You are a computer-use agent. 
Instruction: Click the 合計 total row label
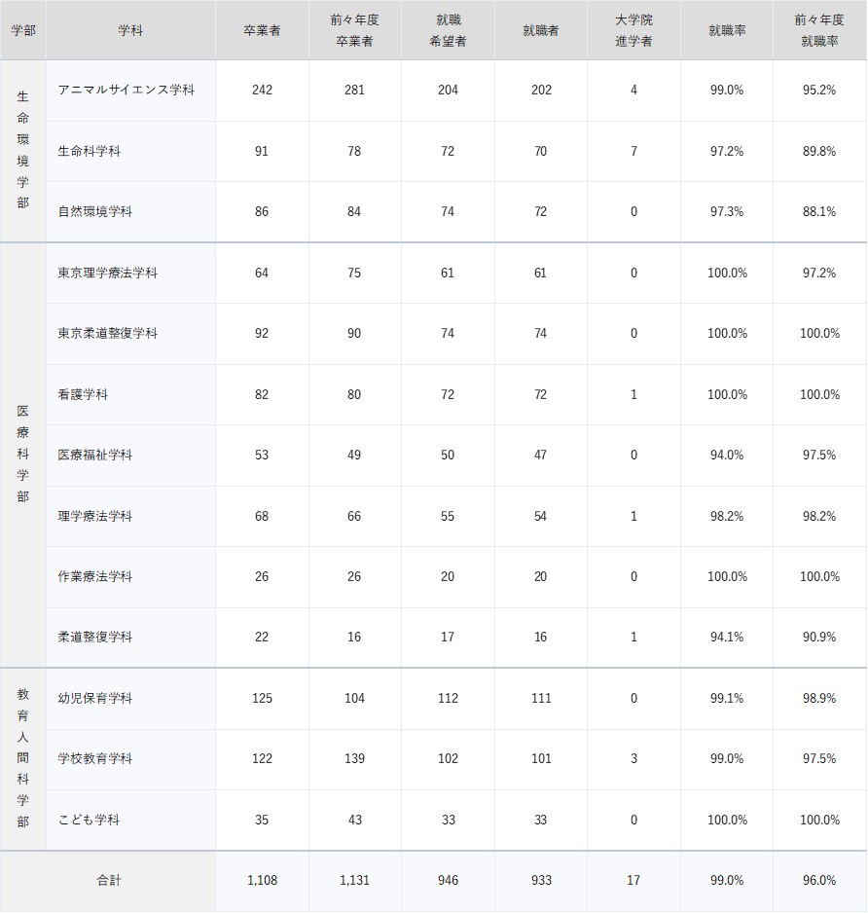point(108,880)
